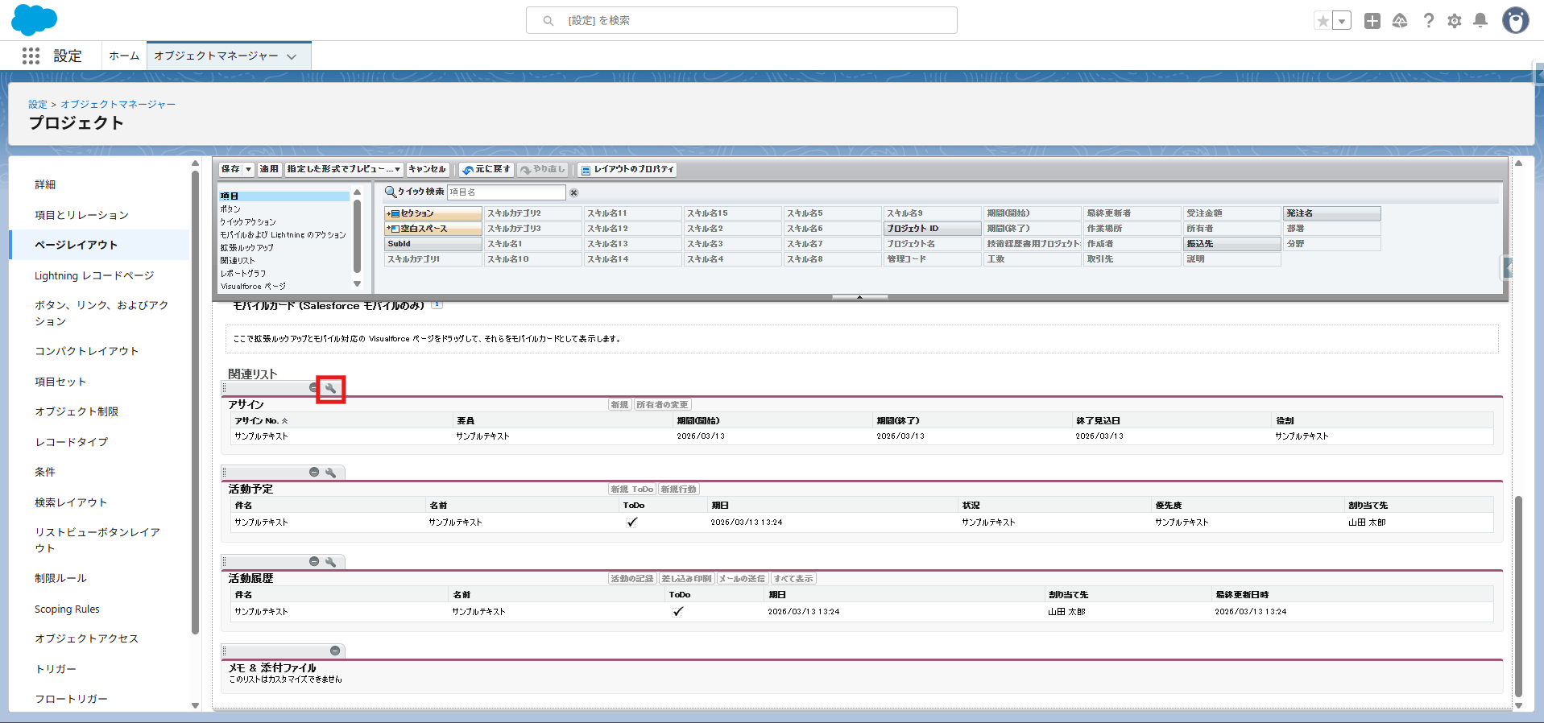Follow オブジェクトマネージャー breadcrumb link
Viewport: 1544px width, 723px height.
(x=118, y=105)
